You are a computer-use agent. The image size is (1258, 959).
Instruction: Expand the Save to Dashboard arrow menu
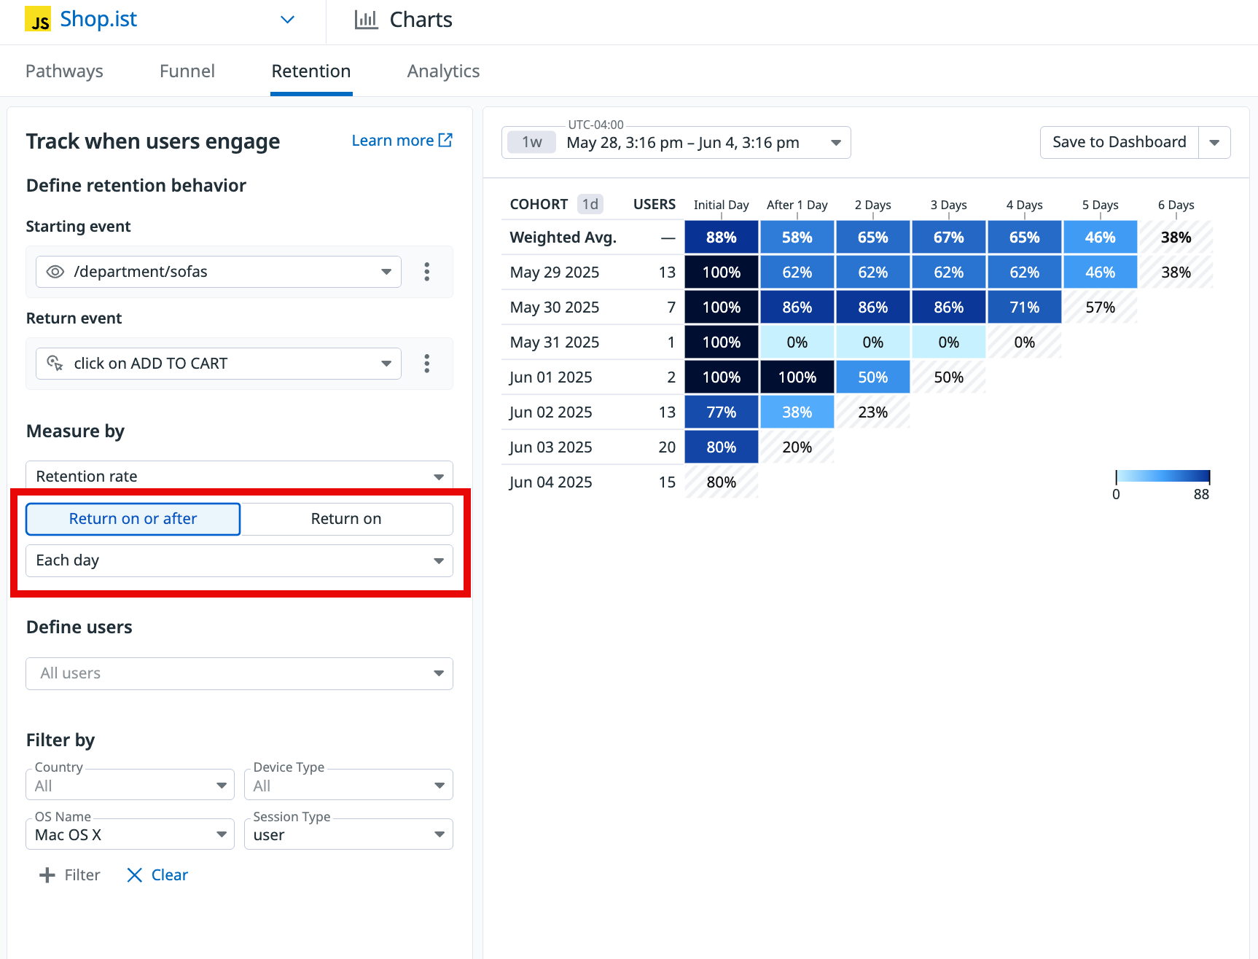(1214, 143)
